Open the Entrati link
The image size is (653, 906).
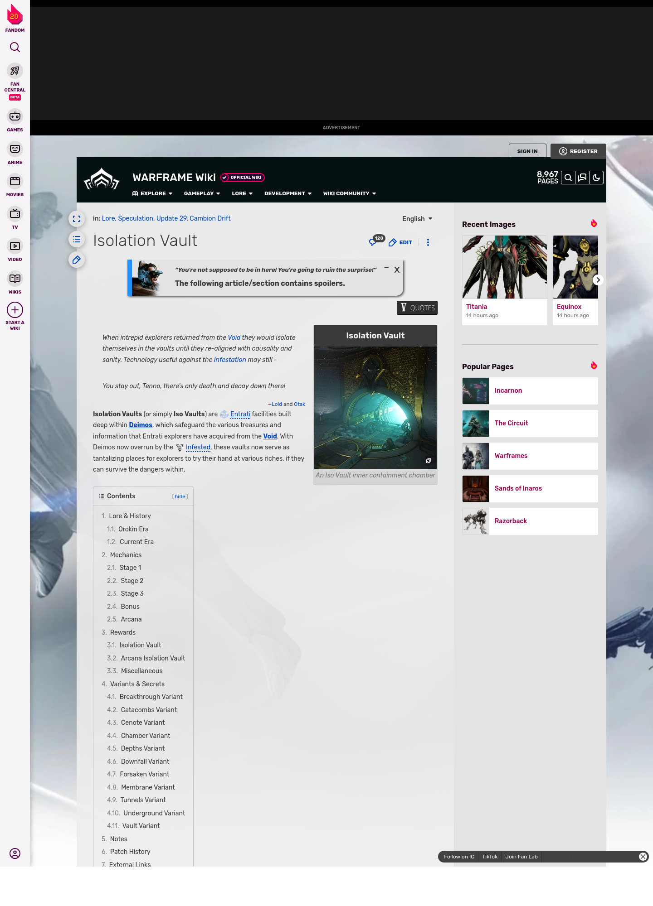[240, 414]
